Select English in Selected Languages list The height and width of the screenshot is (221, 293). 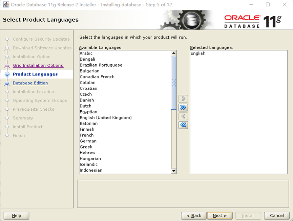coord(238,53)
